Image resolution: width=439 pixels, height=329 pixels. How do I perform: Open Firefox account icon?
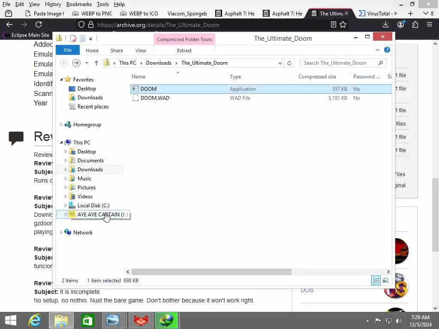401,24
